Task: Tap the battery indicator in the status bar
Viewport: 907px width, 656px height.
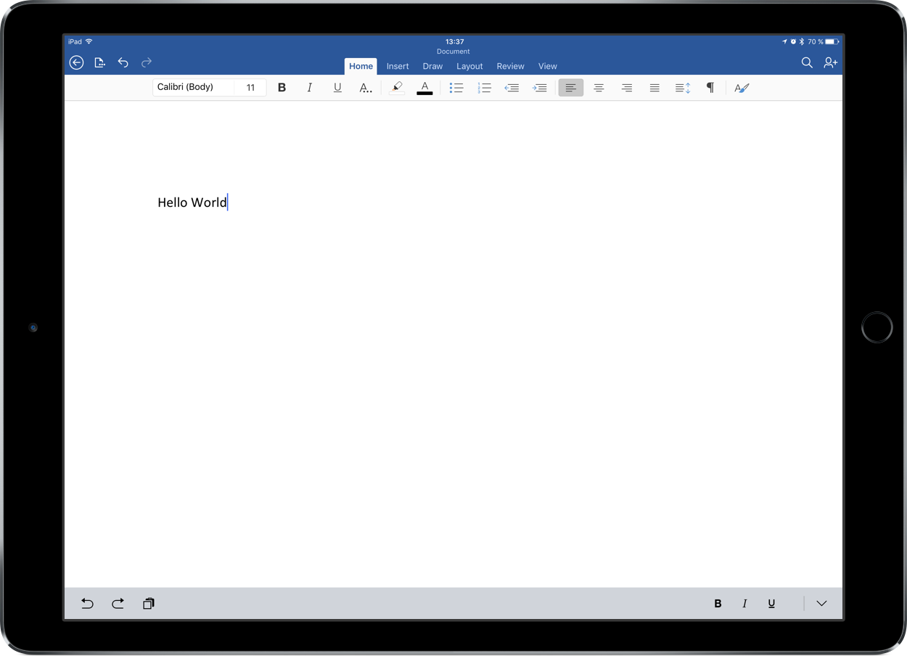Action: point(832,41)
